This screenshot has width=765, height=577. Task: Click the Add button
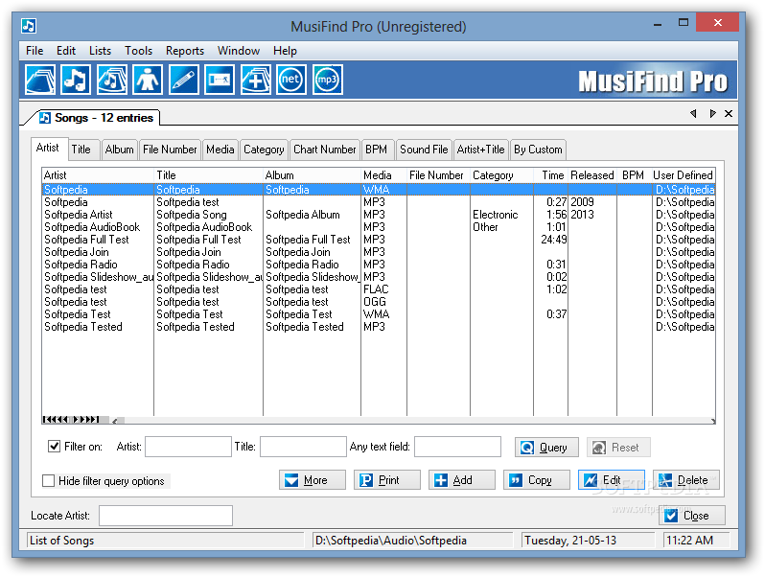pos(461,480)
